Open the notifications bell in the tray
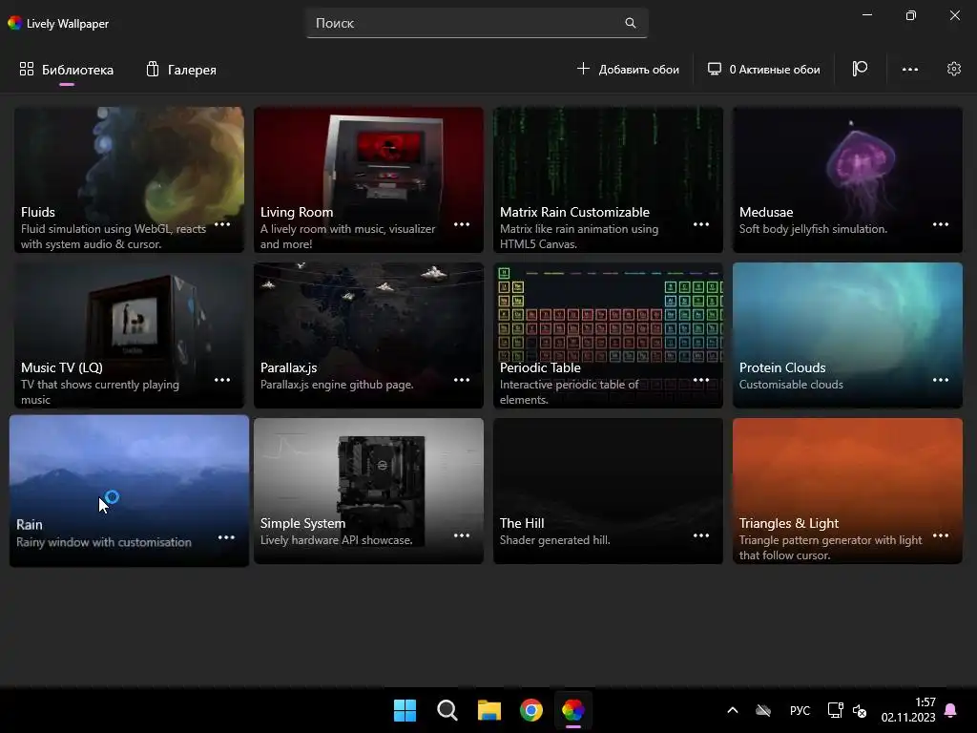 (951, 710)
